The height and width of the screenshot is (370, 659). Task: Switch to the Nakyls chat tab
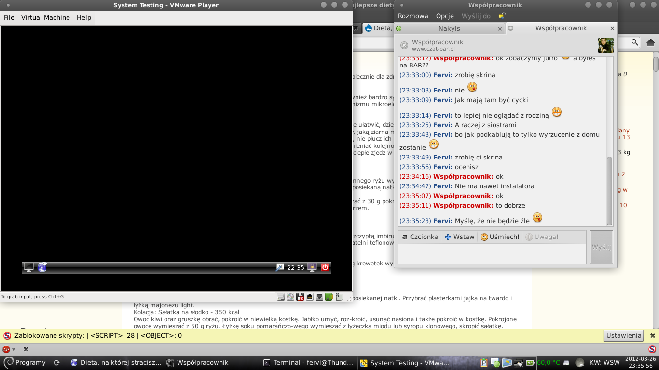pos(449,28)
